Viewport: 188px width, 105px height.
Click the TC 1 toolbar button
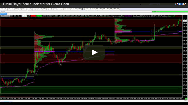point(69,9)
